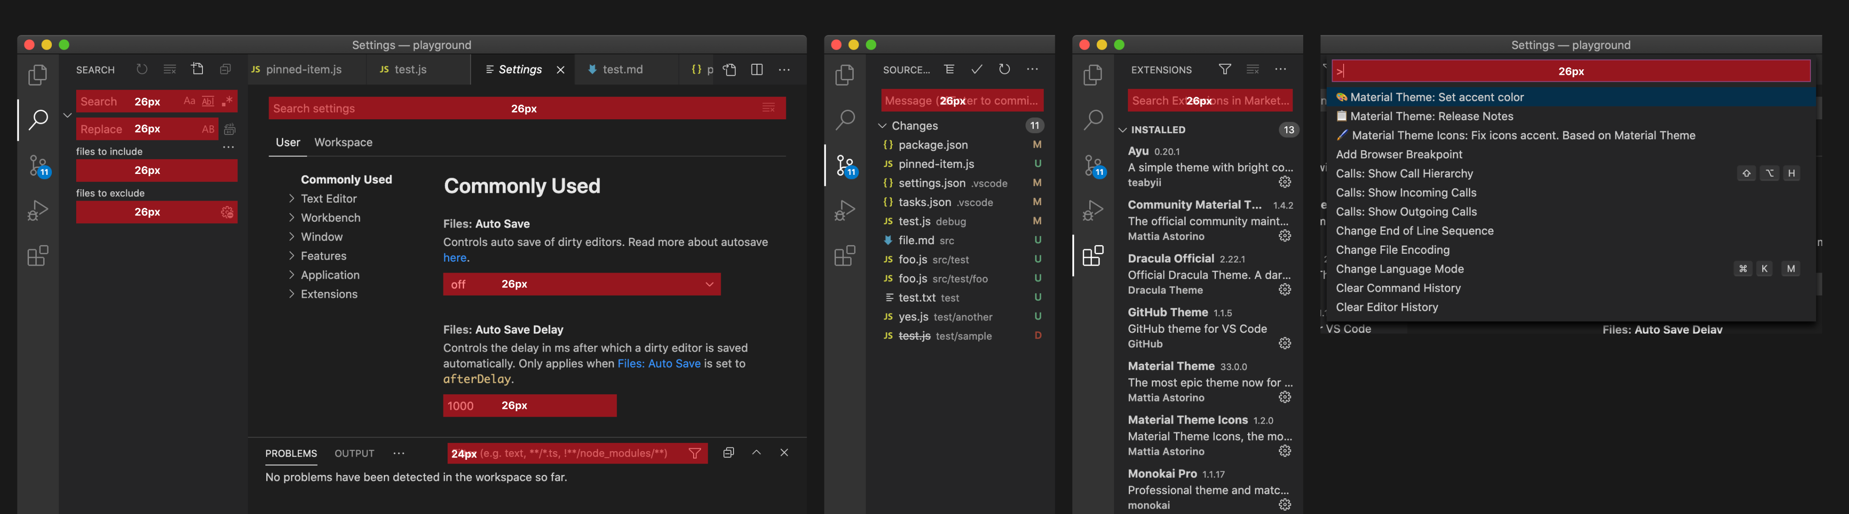Switch to the Output panel tab

[x=354, y=453]
